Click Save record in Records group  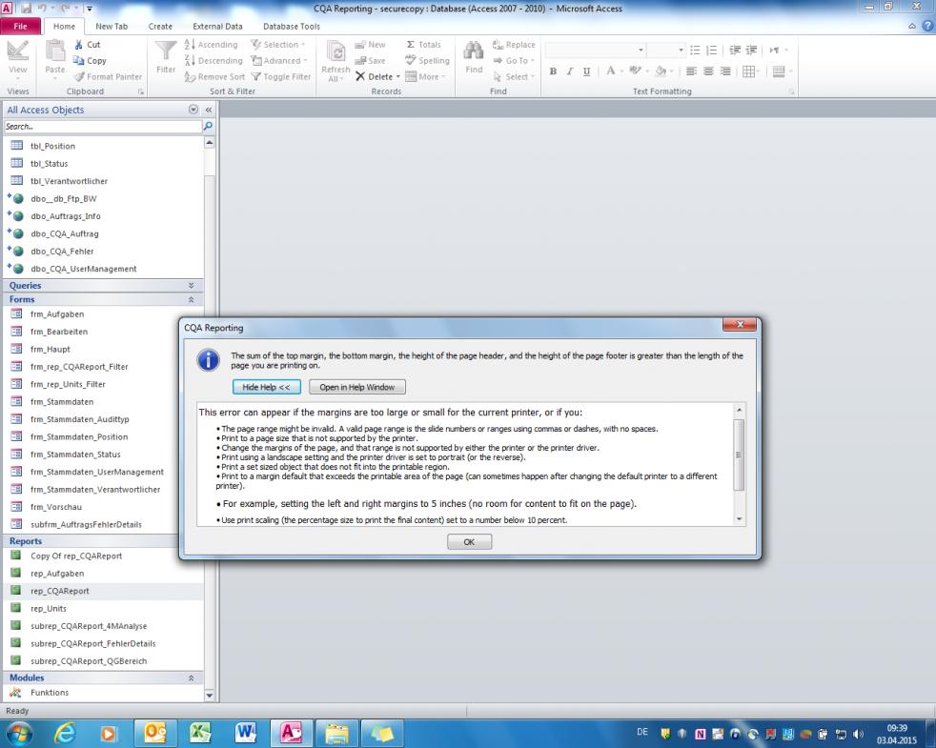coord(370,60)
